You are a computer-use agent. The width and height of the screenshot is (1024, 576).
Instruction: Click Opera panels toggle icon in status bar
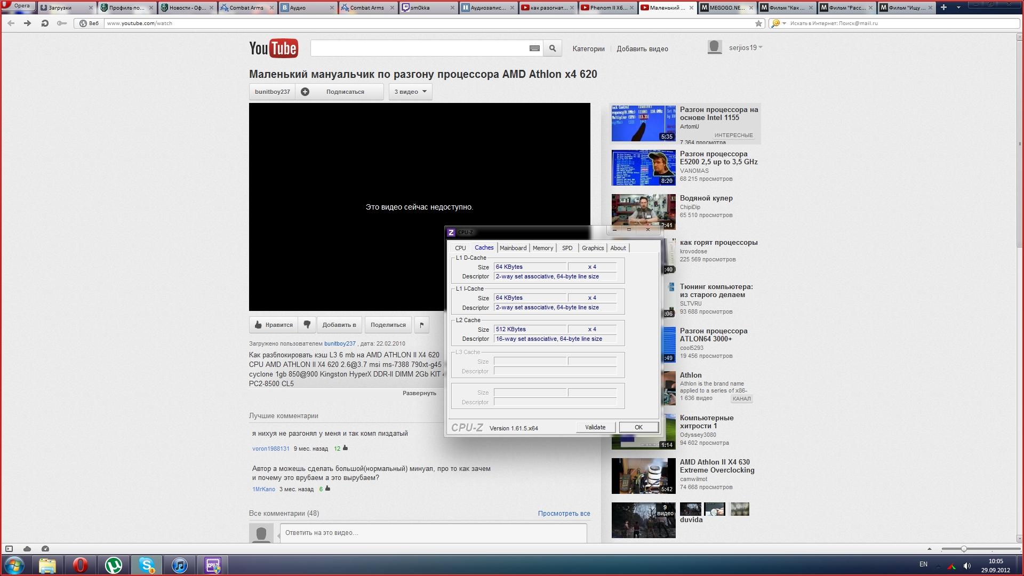coord(9,549)
